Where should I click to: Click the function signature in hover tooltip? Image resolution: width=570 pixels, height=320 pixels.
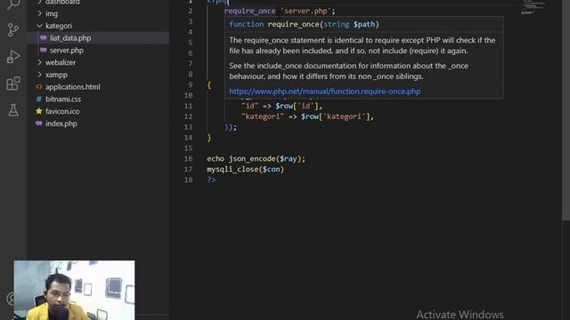(304, 24)
